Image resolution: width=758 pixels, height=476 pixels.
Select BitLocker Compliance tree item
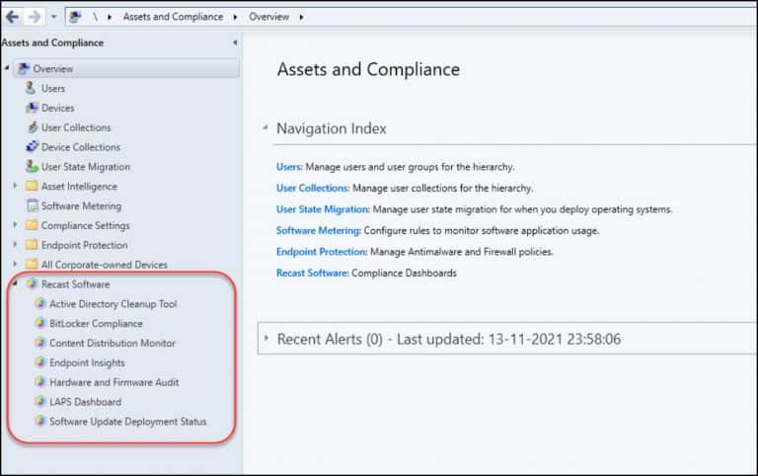(96, 323)
